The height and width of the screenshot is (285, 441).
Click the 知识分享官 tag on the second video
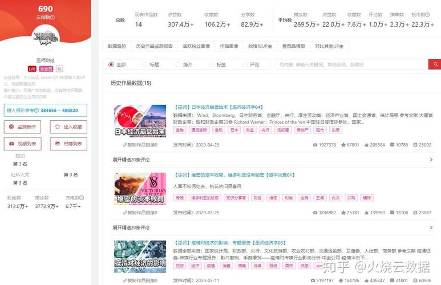coord(236,198)
